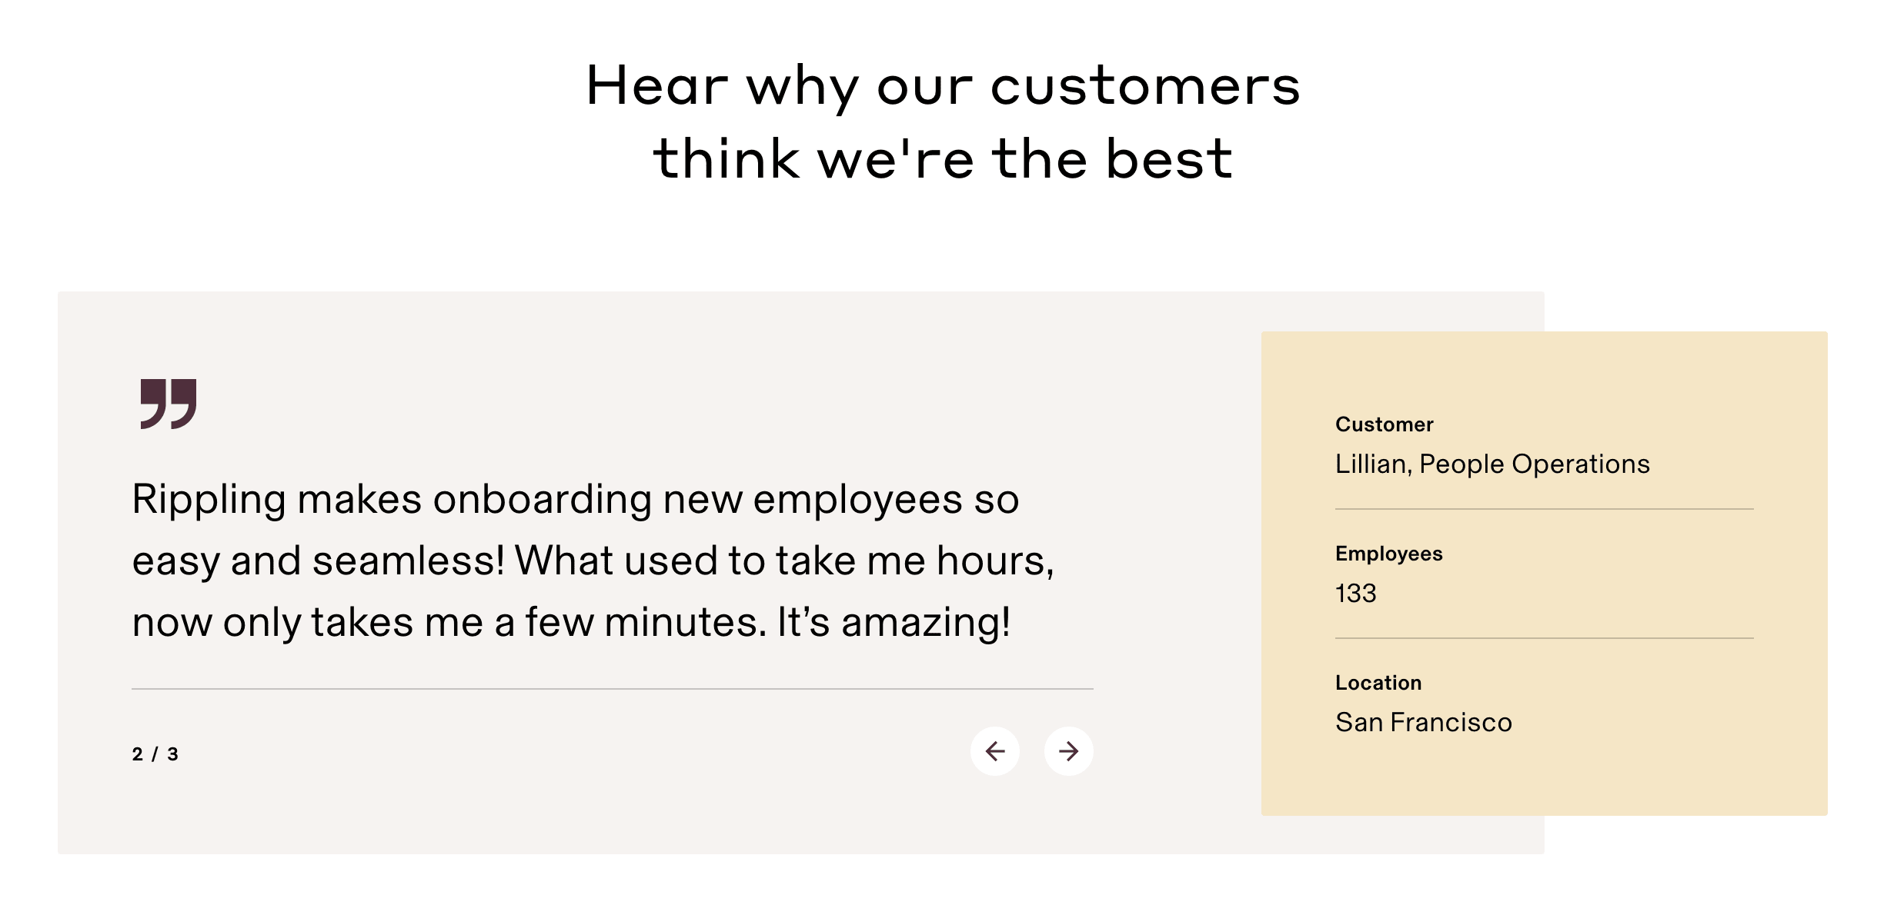
Task: Click the previous testimonial left arrow
Action: [994, 751]
